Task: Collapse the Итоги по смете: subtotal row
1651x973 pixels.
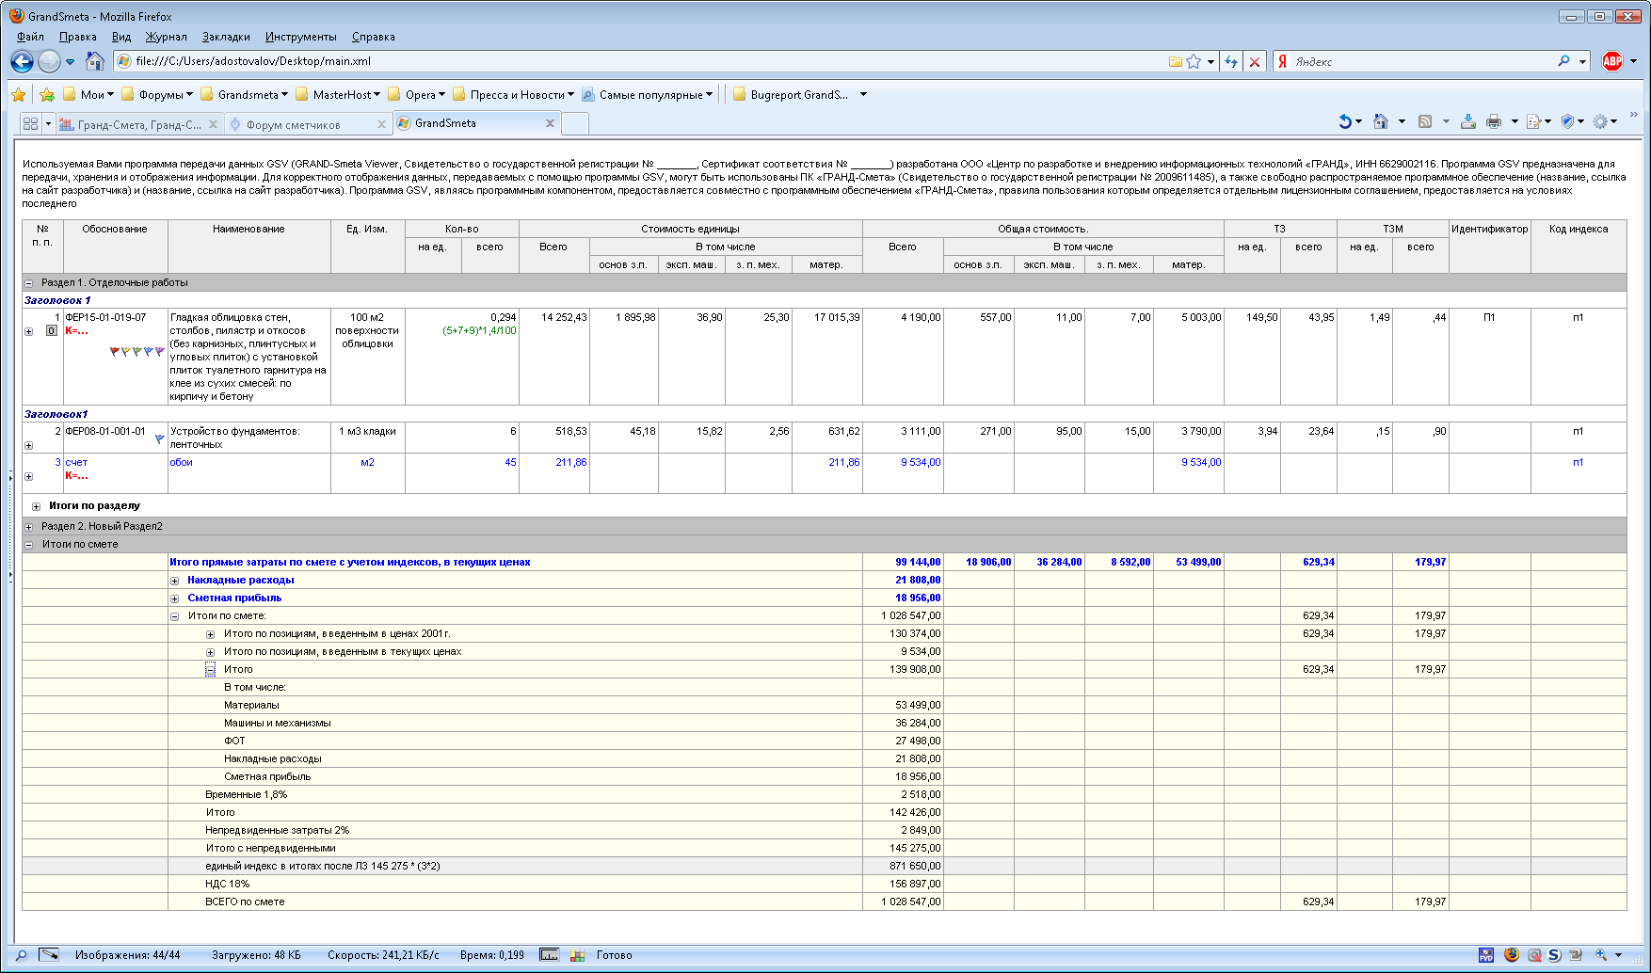Action: click(174, 616)
